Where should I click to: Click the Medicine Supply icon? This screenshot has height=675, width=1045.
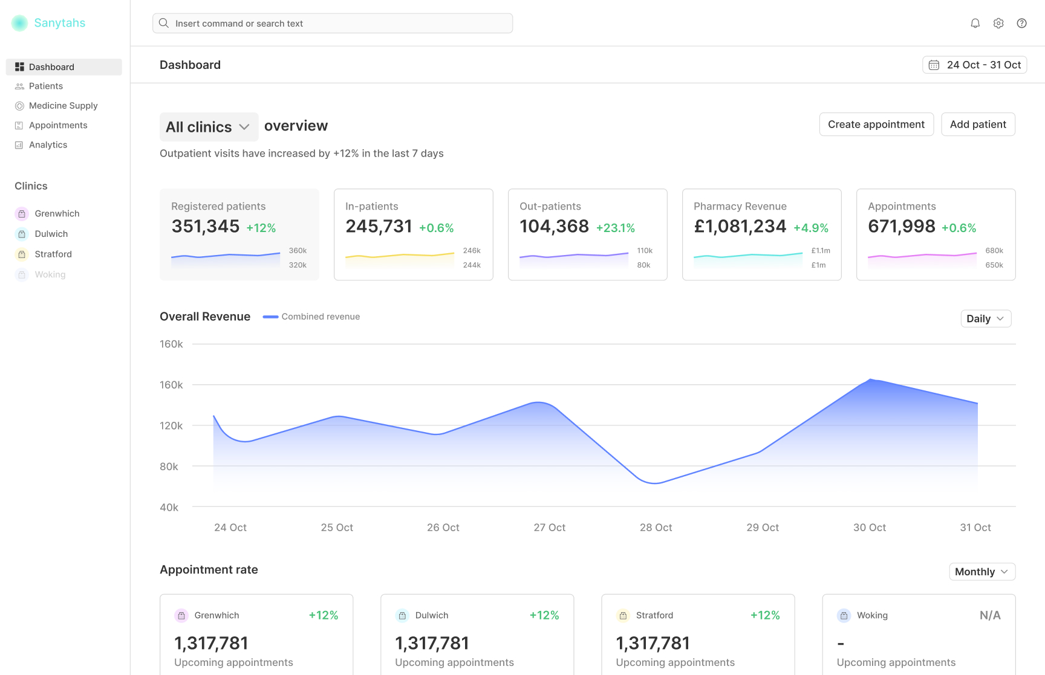click(19, 106)
